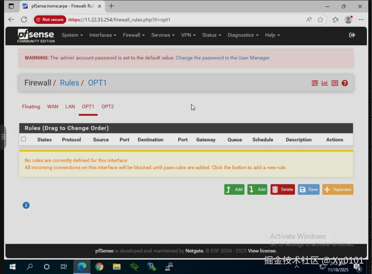Add this page to favorites star
372x274 pixels.
320,20
